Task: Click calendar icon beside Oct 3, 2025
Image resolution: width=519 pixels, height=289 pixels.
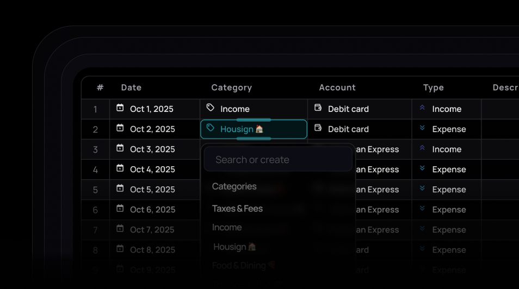Action: click(120, 148)
